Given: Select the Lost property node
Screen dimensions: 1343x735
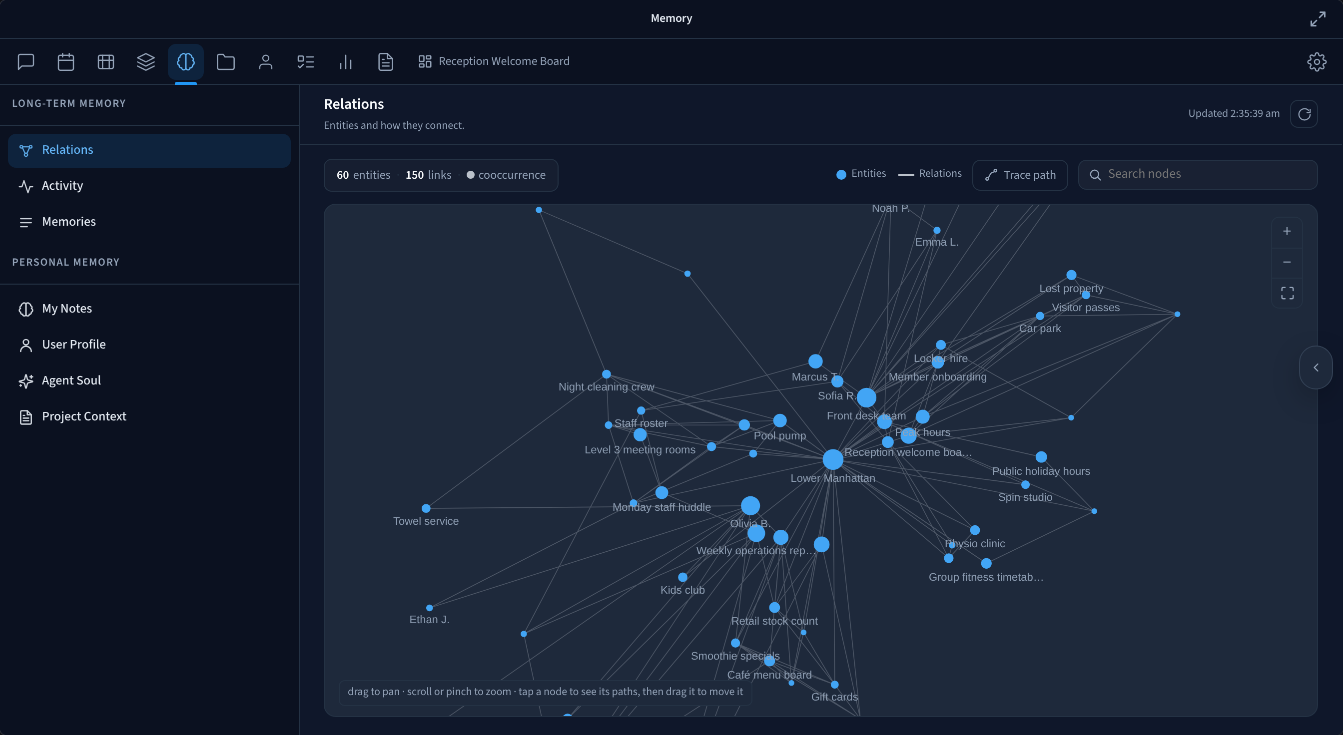Looking at the screenshot, I should [1071, 275].
